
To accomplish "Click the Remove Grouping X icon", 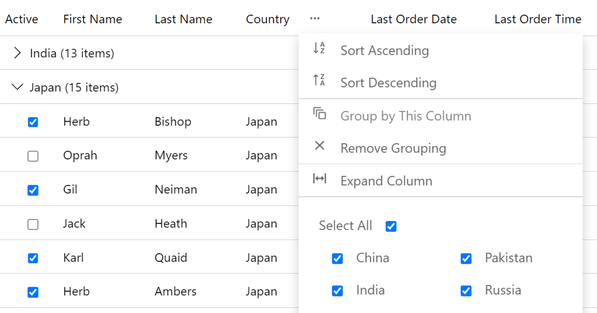I will (x=319, y=146).
